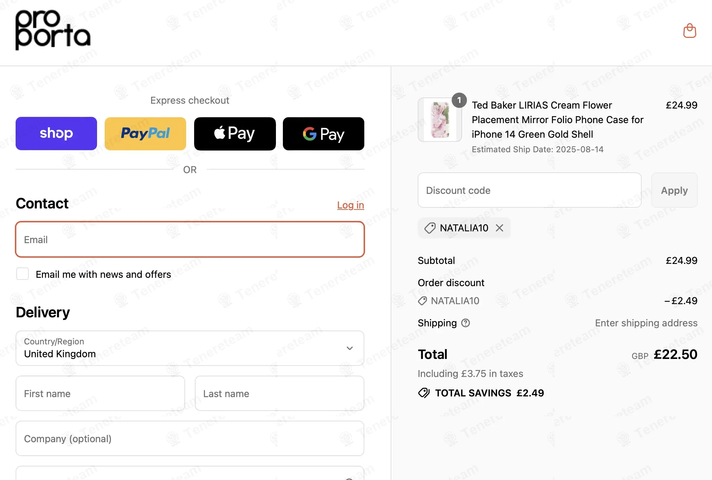Click the TOTAL SAVINGS £2.49 text
Image resolution: width=712 pixels, height=480 pixels.
(489, 393)
